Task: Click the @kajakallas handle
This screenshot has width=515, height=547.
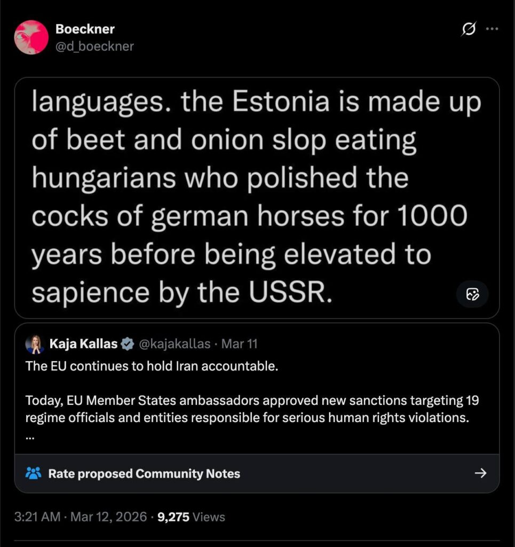Action: [175, 344]
